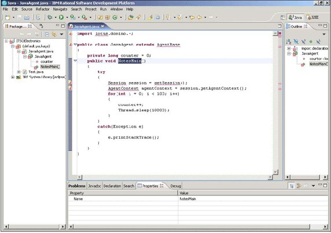Expand the Test.java tree node

click(x=19, y=72)
